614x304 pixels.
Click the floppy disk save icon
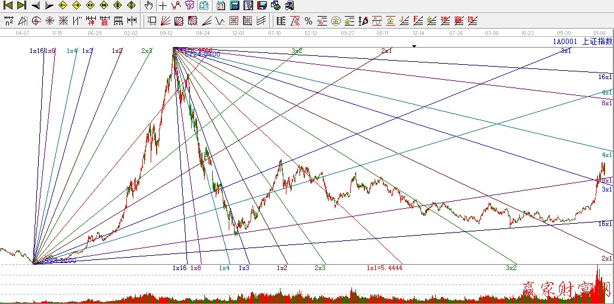click(x=261, y=5)
